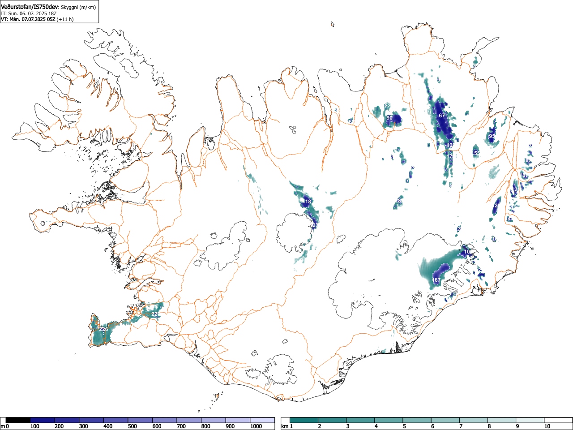Select the swatch between 100 and 200 m
The height and width of the screenshot is (430, 573).
(42, 420)
